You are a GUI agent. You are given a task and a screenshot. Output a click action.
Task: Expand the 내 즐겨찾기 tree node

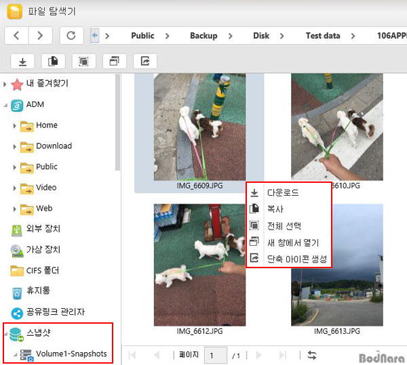(x=5, y=84)
